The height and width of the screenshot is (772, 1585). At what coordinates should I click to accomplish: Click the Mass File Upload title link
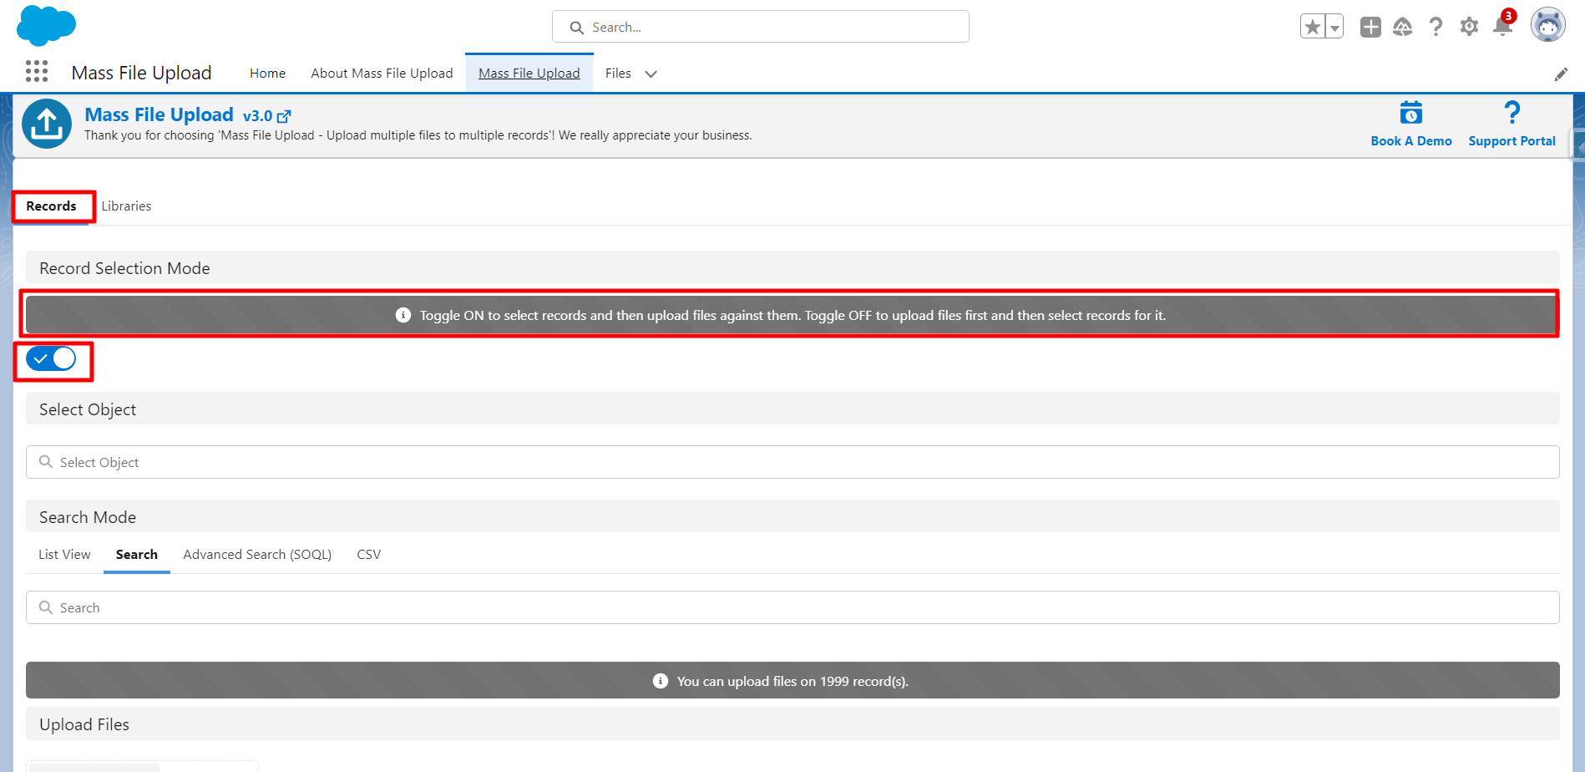pyautogui.click(x=159, y=114)
